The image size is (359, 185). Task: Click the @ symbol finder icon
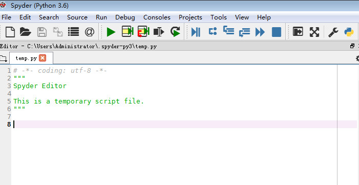tap(90, 32)
